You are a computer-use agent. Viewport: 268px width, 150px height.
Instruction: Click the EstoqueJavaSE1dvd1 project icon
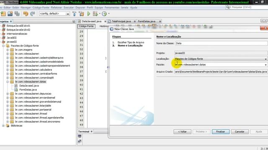click(4, 26)
